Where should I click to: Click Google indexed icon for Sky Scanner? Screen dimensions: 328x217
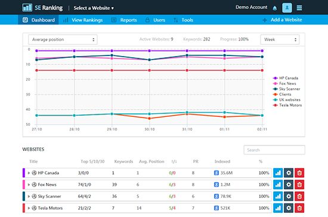pos(216,196)
